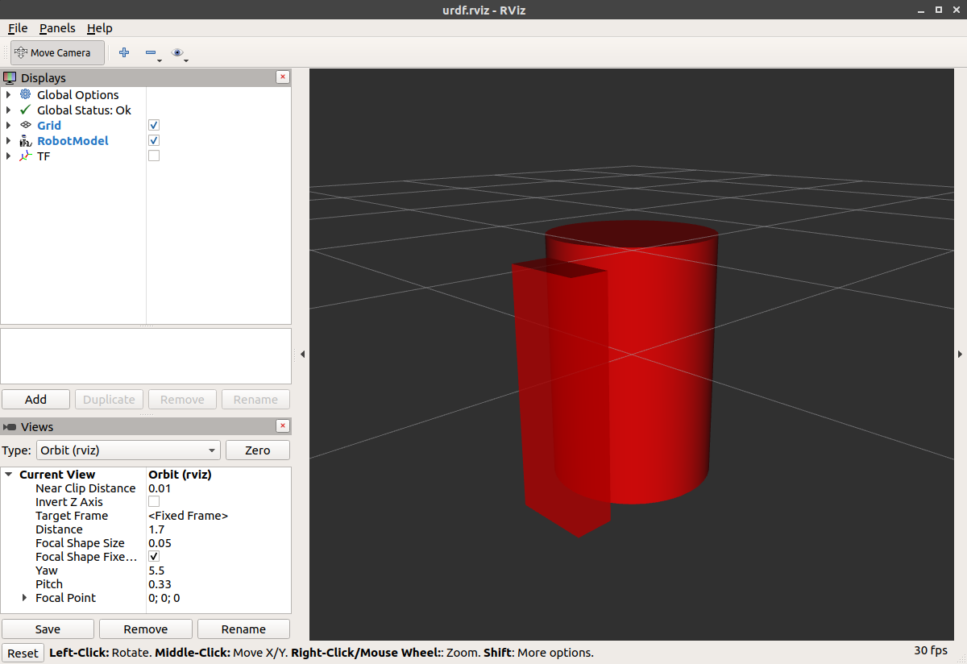
Task: Open the Panels menu
Action: point(57,28)
